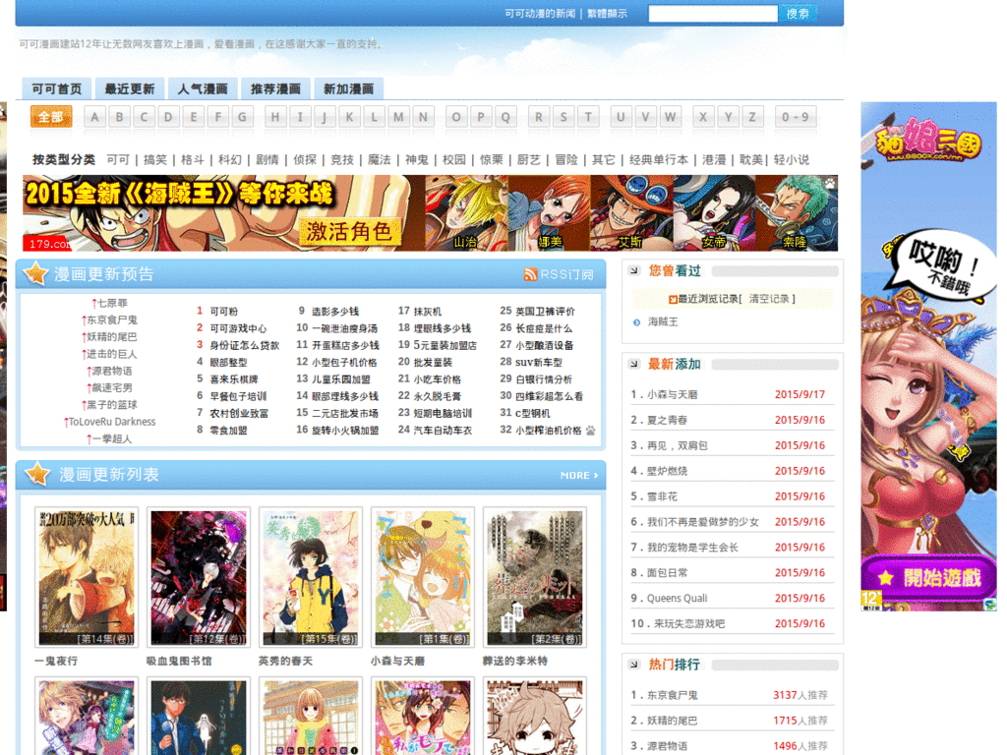Click the paw icon after 小型榨油机价格
Image resolution: width=1007 pixels, height=755 pixels.
point(590,431)
